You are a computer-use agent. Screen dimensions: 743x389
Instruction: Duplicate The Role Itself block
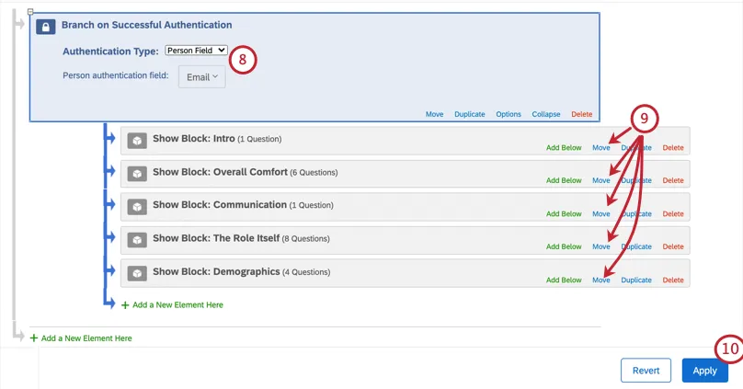[636, 247]
